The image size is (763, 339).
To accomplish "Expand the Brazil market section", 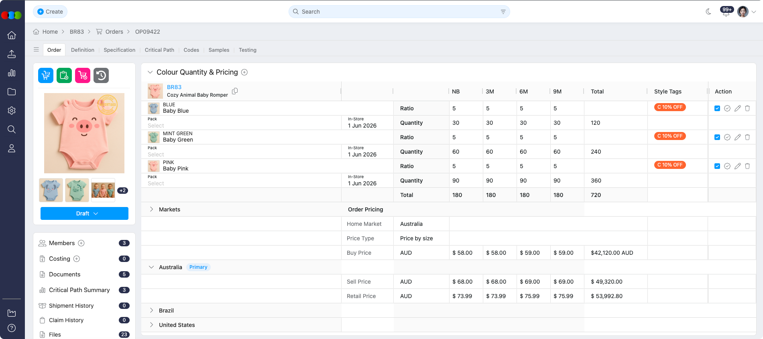I will click(151, 311).
